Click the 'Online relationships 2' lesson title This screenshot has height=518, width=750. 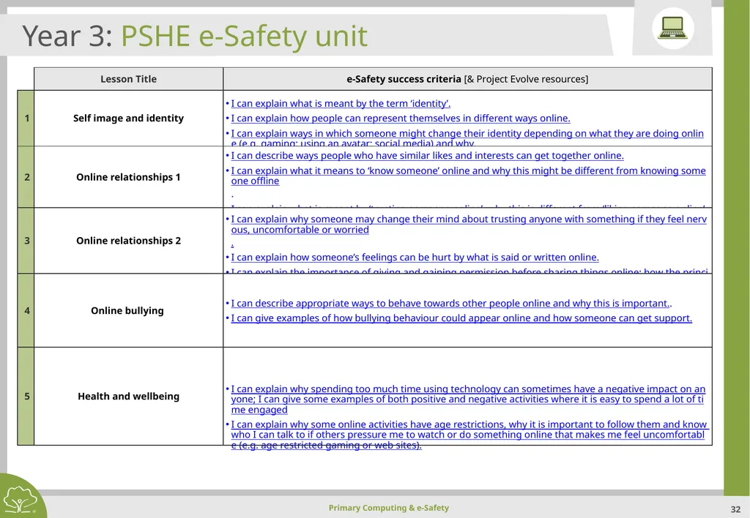point(128,241)
